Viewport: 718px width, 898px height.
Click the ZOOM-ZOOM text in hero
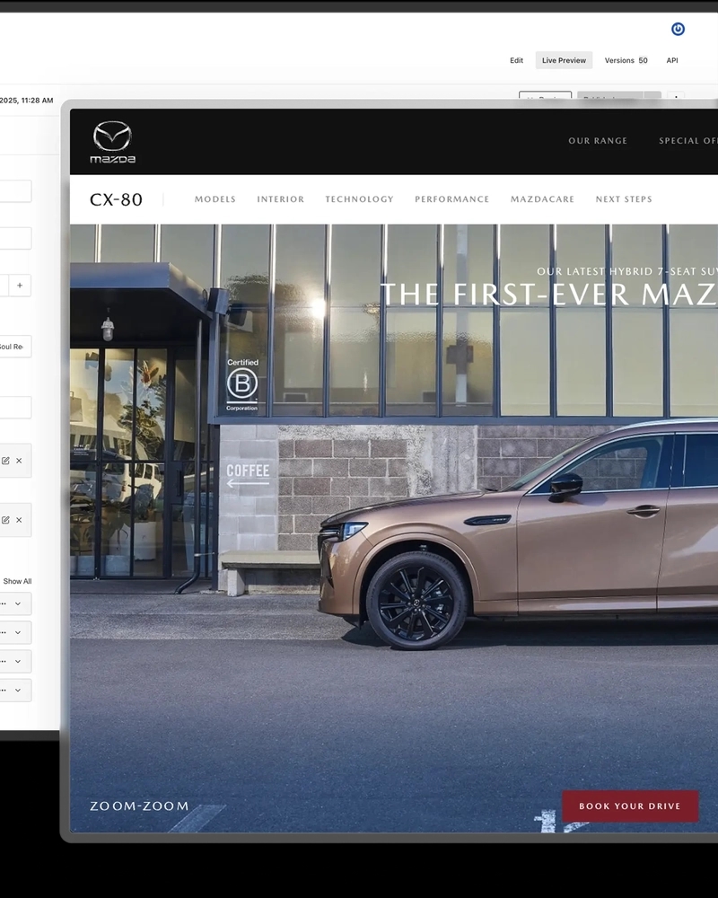(139, 806)
